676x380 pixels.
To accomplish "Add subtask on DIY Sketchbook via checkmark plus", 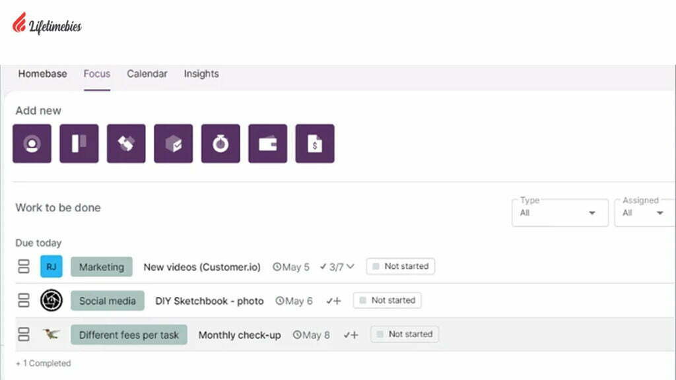I will pyautogui.click(x=333, y=301).
